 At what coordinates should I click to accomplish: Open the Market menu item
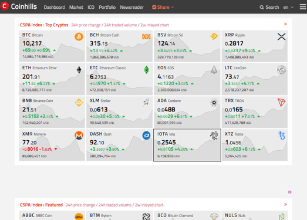76,7
